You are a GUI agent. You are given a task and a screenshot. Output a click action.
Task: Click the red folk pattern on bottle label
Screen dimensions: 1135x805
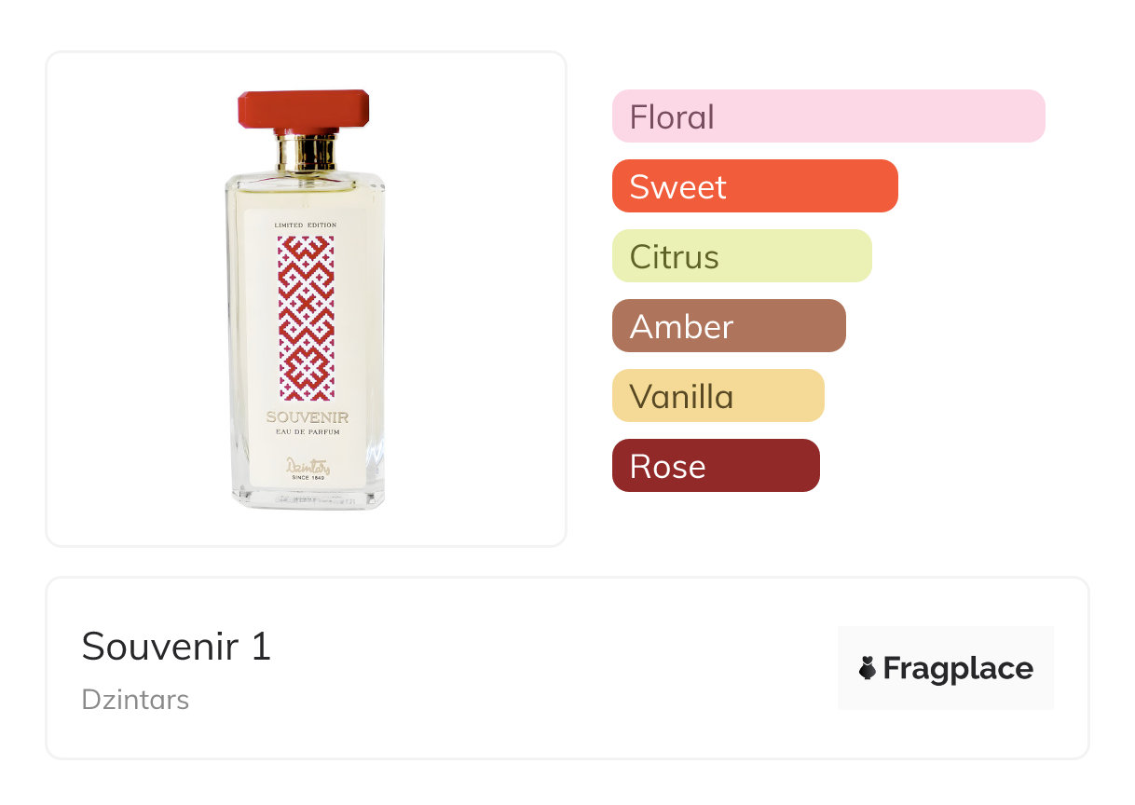pos(306,317)
